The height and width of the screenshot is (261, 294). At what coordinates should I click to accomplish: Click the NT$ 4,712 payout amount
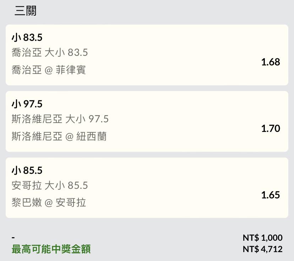coord(262,249)
